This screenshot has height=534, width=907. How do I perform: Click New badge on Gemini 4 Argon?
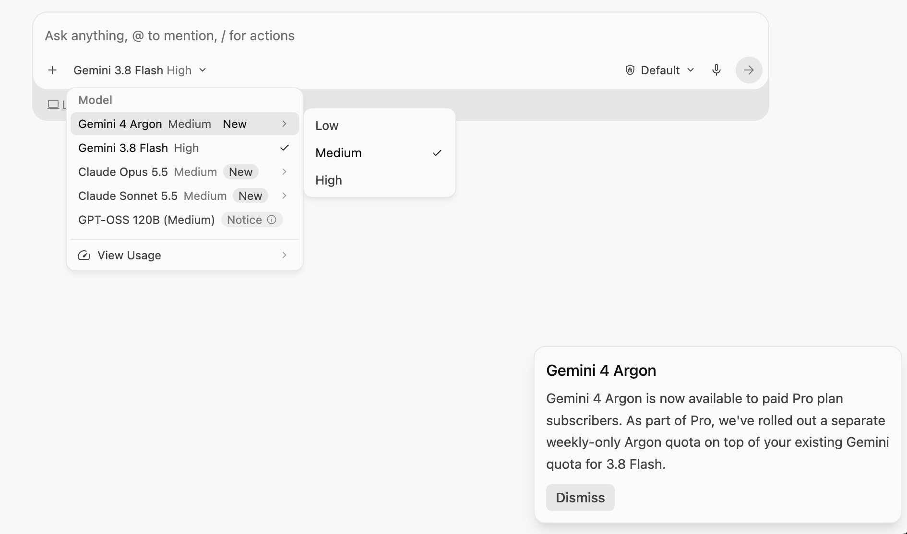tap(235, 124)
